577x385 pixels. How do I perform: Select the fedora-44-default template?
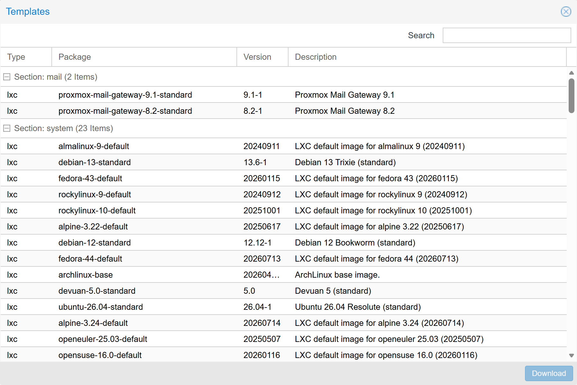coord(283,259)
